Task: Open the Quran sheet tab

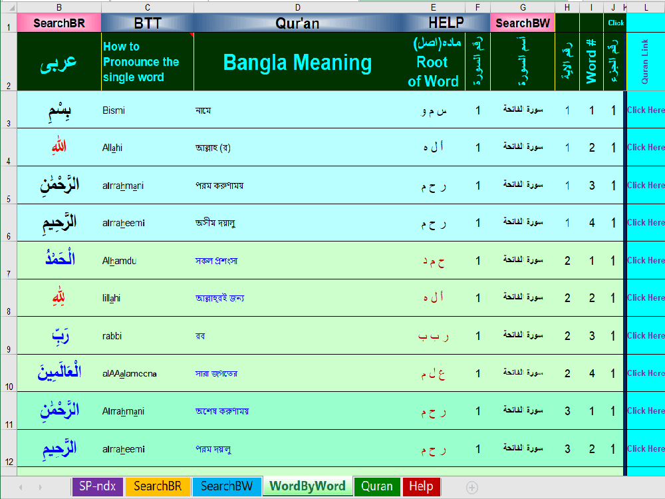Action: pyautogui.click(x=376, y=486)
